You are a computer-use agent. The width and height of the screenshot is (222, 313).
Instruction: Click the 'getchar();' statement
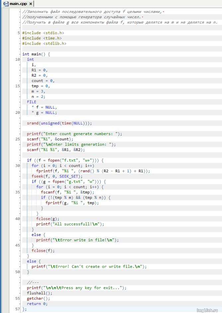click(38, 298)
